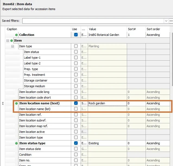Select the Item location map ref. caption
Screen dimensions: 173x166
coord(45,126)
